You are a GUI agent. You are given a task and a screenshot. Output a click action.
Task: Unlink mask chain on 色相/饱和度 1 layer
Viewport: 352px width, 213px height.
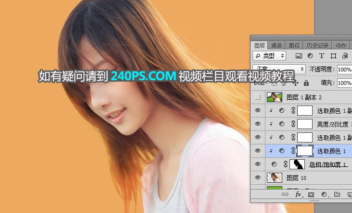(285, 164)
